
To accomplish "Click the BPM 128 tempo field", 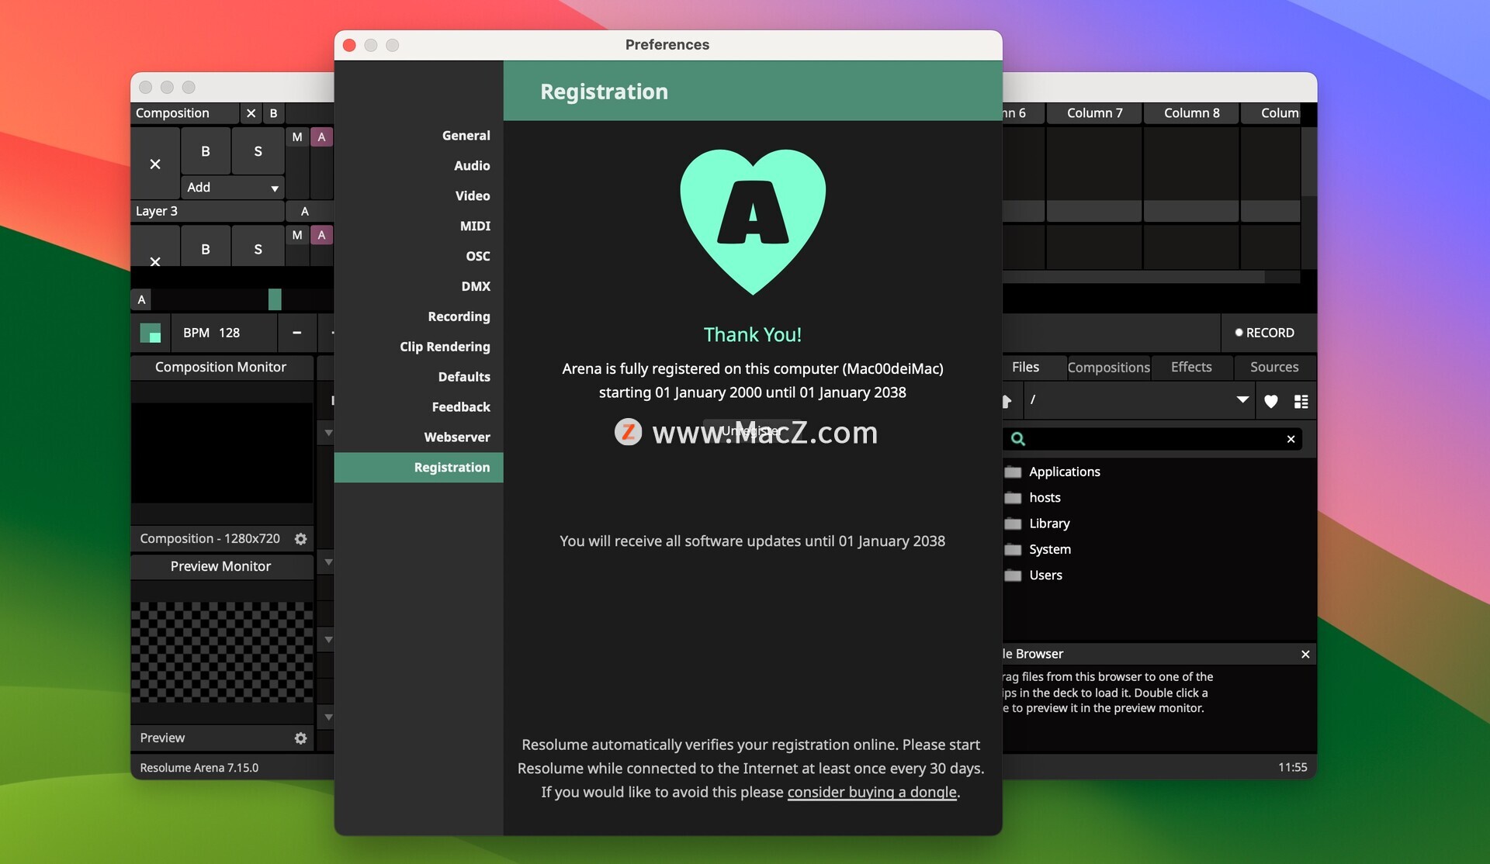I will pyautogui.click(x=224, y=333).
